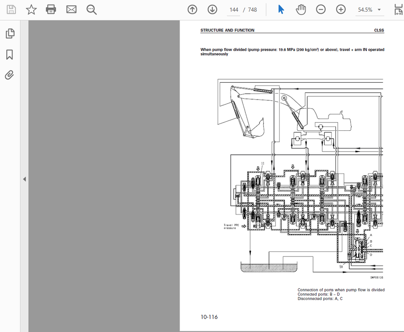Go to previous page arrow
This screenshot has width=404, height=332.
pyautogui.click(x=192, y=10)
